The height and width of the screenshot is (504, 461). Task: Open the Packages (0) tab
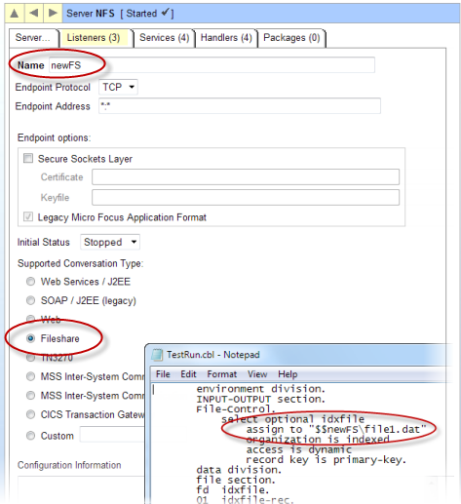[x=291, y=38]
